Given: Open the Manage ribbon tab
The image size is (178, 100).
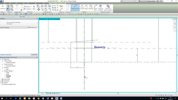Looking at the screenshot, I should tap(32, 3).
